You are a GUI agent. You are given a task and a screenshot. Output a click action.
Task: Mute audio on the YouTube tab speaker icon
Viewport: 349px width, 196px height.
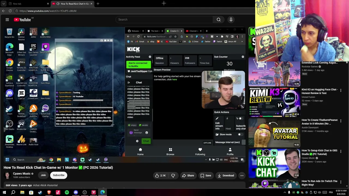(x=58, y=4)
